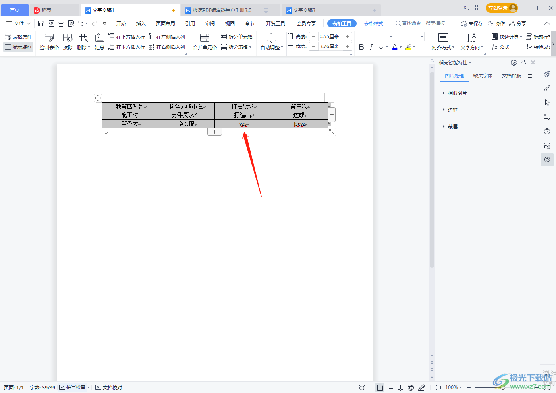Open the Table Style (表格样式) tab
Screen dimensions: 556x393
pyautogui.click(x=374, y=23)
